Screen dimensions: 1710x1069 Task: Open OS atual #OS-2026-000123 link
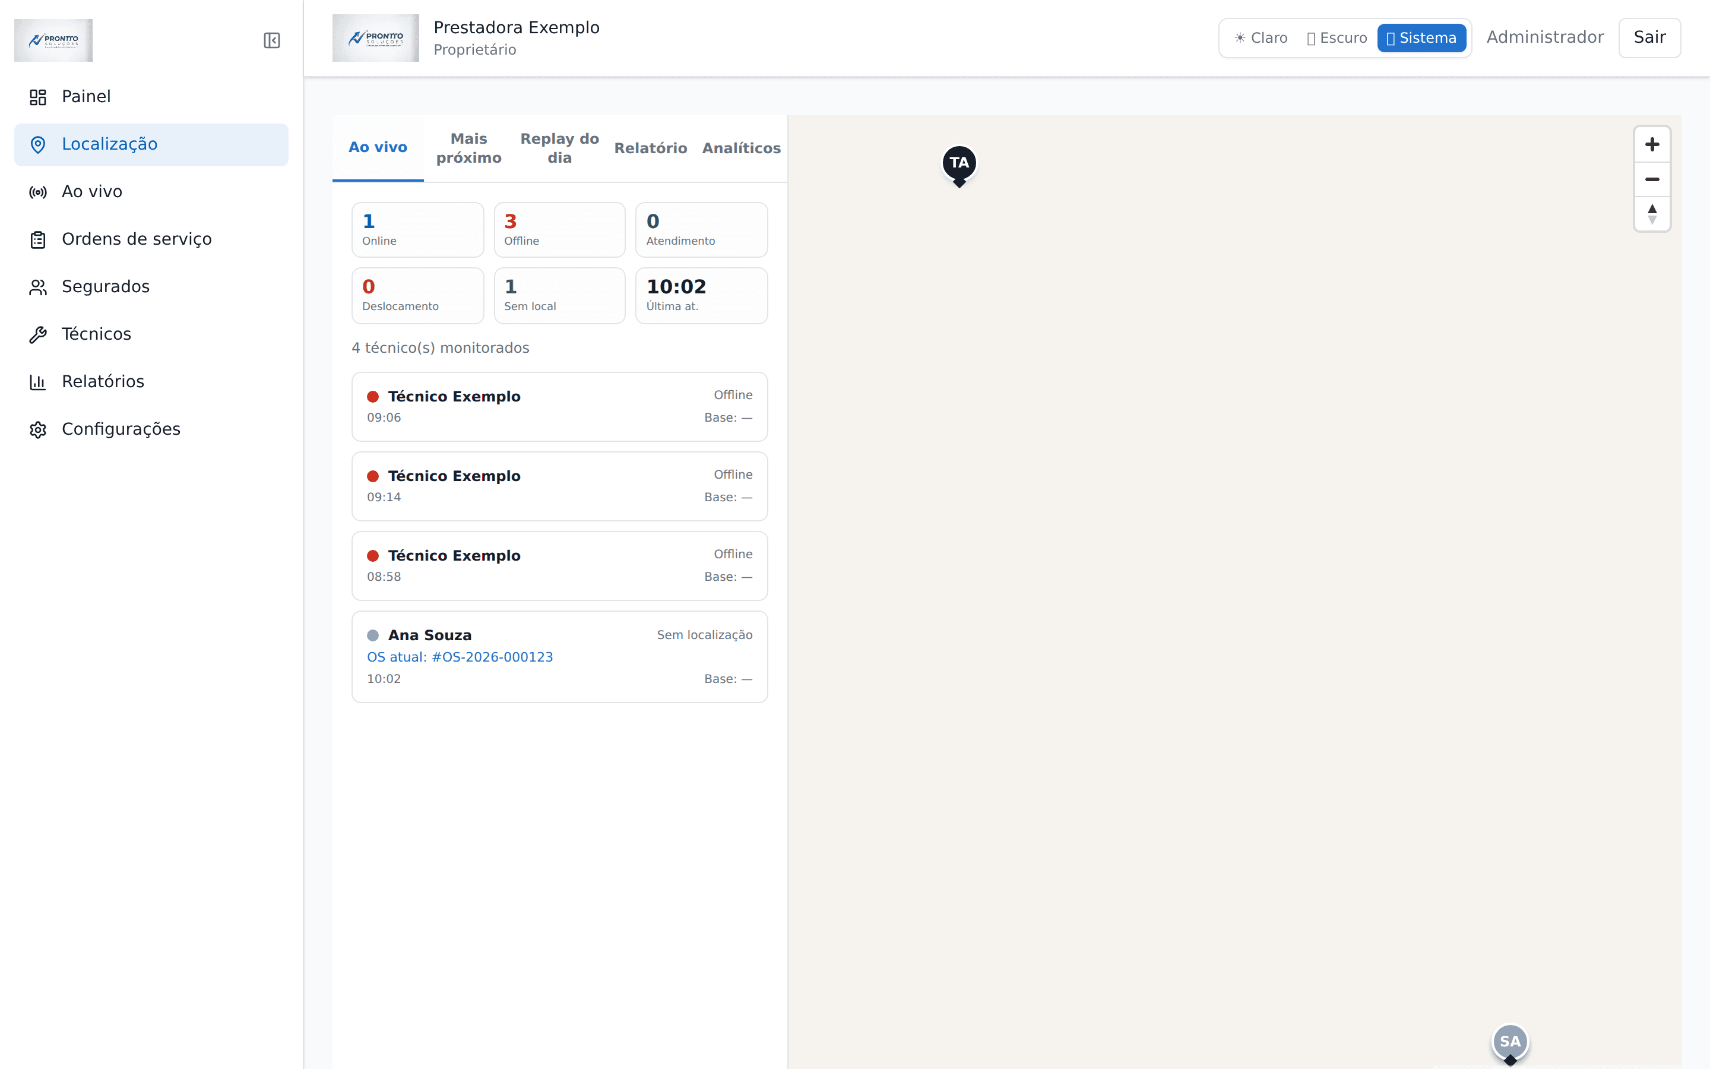(x=460, y=657)
